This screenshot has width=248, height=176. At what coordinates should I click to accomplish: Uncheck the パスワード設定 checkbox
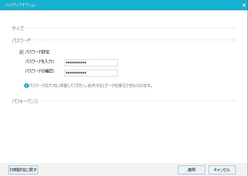pos(22,52)
